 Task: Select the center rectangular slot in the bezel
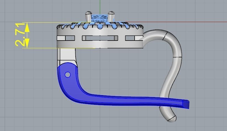pyautogui.click(x=100, y=38)
